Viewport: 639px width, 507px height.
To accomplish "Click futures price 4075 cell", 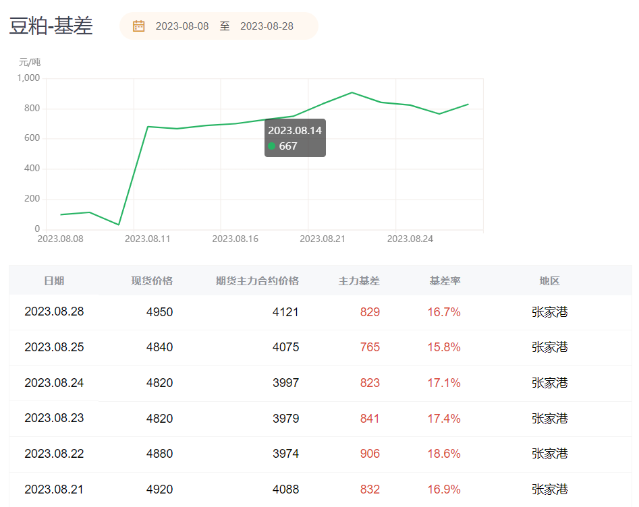I will pyautogui.click(x=285, y=347).
